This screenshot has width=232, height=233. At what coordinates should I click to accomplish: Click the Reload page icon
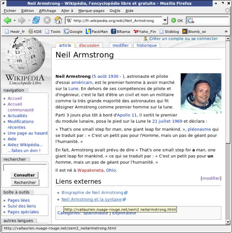click(36, 20)
